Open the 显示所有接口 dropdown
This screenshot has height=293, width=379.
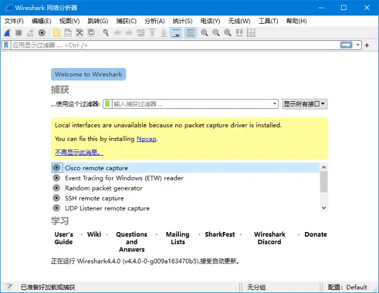(304, 104)
